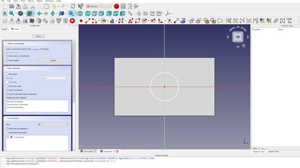This screenshot has width=300, height=168.
Task: Click the TOP face of navigation cube
Action: (x=238, y=37)
